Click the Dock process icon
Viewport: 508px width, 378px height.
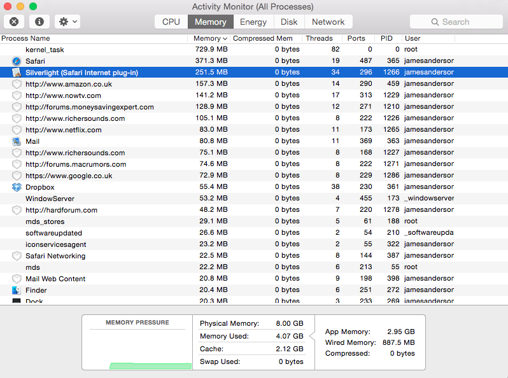[x=17, y=300]
